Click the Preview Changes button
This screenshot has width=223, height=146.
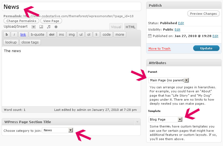click(x=203, y=14)
